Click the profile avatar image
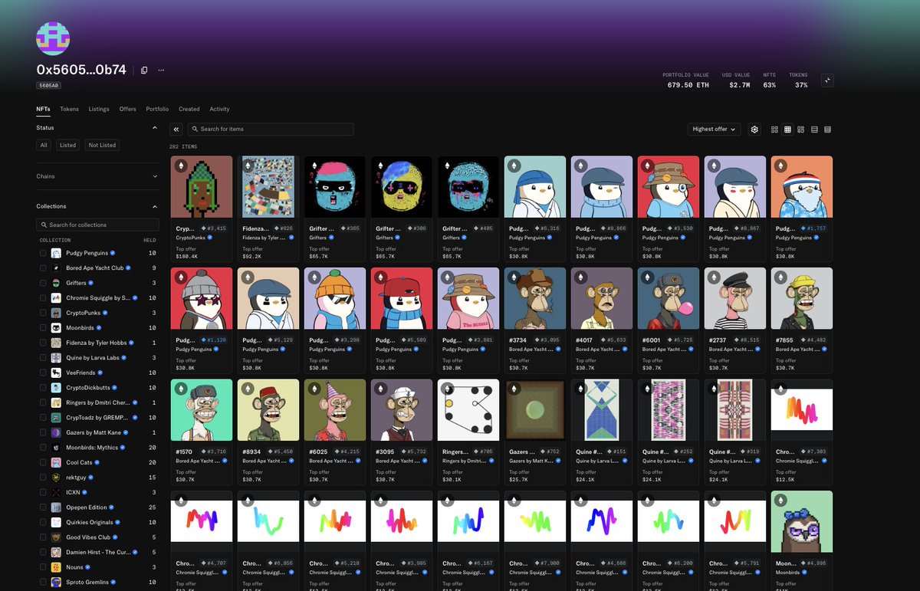Image resolution: width=920 pixels, height=591 pixels. [53, 38]
